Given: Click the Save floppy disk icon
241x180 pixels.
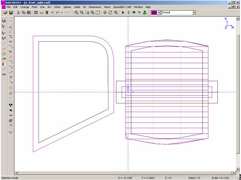Looking at the screenshot, I should (x=11, y=13).
